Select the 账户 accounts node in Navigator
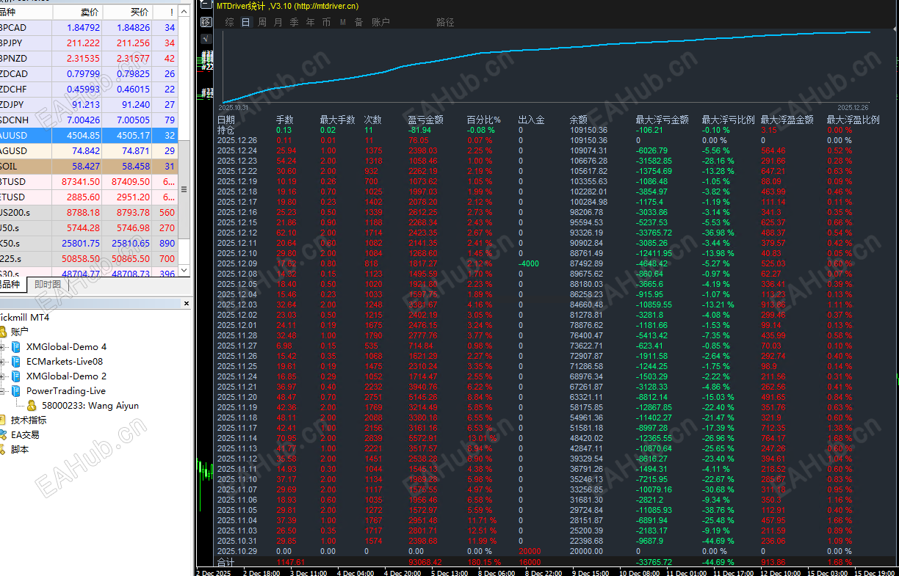899x576 pixels. click(x=19, y=332)
